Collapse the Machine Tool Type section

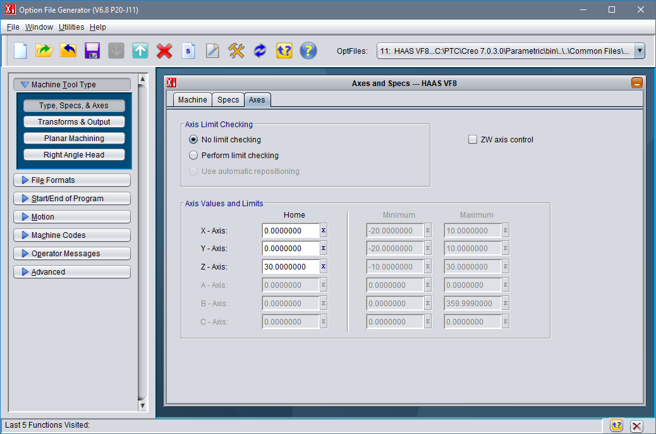pos(71,84)
